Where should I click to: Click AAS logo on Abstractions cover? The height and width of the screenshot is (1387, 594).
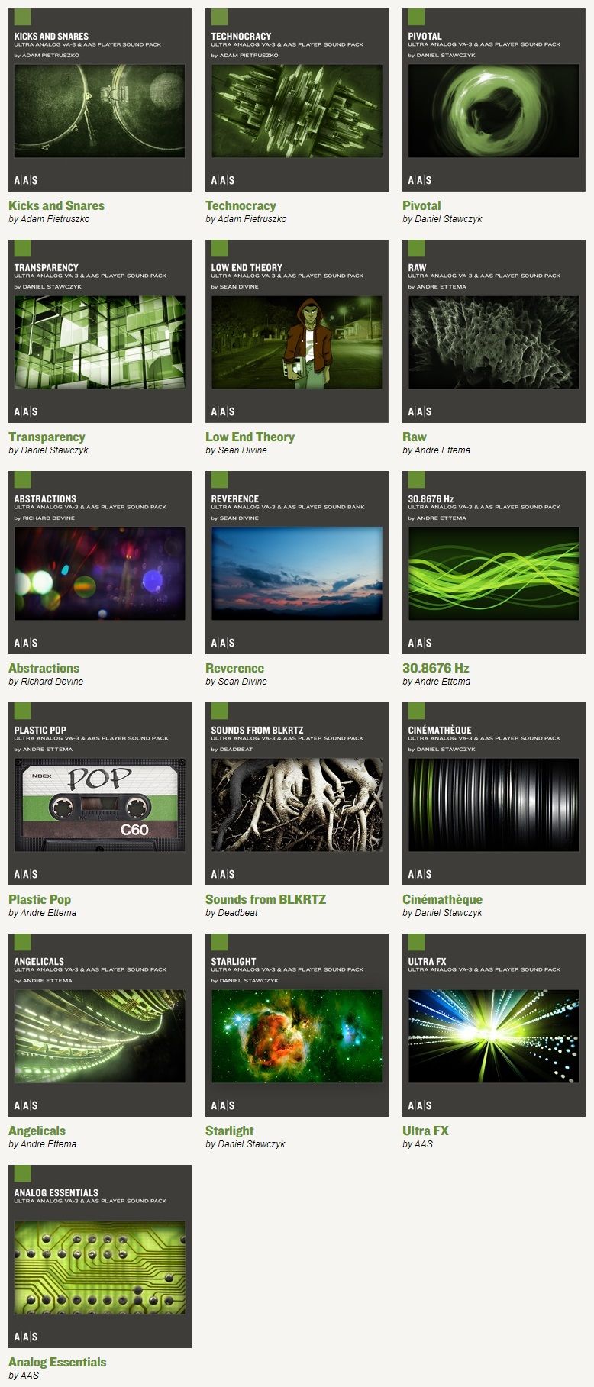pyautogui.click(x=26, y=643)
